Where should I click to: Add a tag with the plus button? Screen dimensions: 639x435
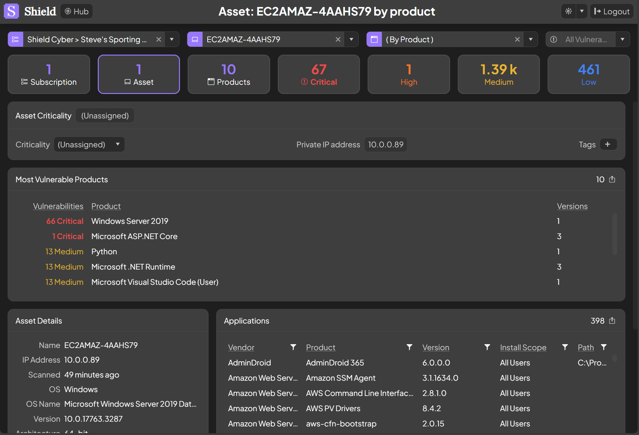point(608,144)
